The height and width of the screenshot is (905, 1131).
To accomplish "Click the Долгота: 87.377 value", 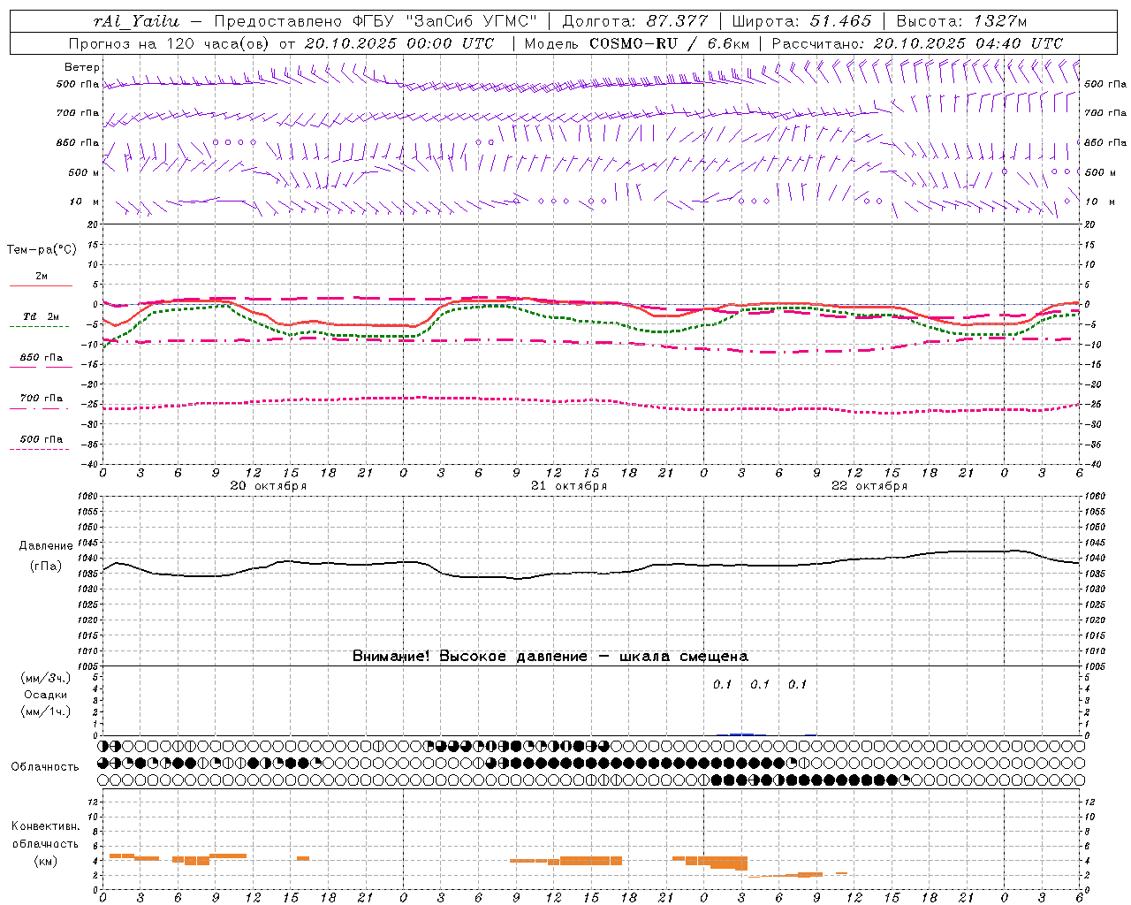I will [x=634, y=21].
